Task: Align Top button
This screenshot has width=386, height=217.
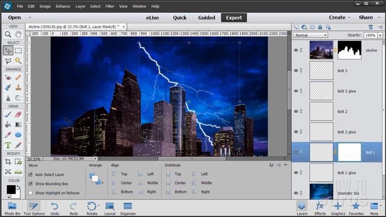Action: click(119, 174)
